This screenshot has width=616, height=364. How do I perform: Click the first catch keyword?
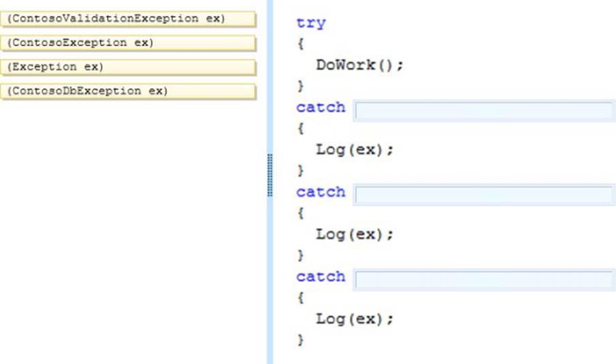click(321, 108)
